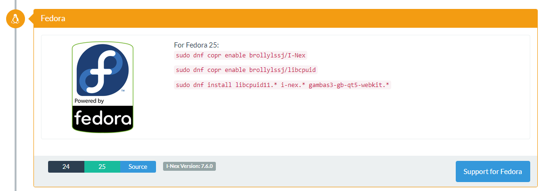Select the Fedora 24 tab

[x=66, y=167]
